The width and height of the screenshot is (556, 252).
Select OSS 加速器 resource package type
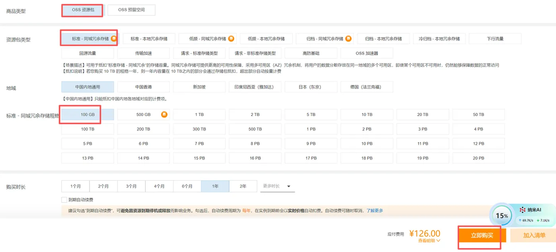coord(367,53)
